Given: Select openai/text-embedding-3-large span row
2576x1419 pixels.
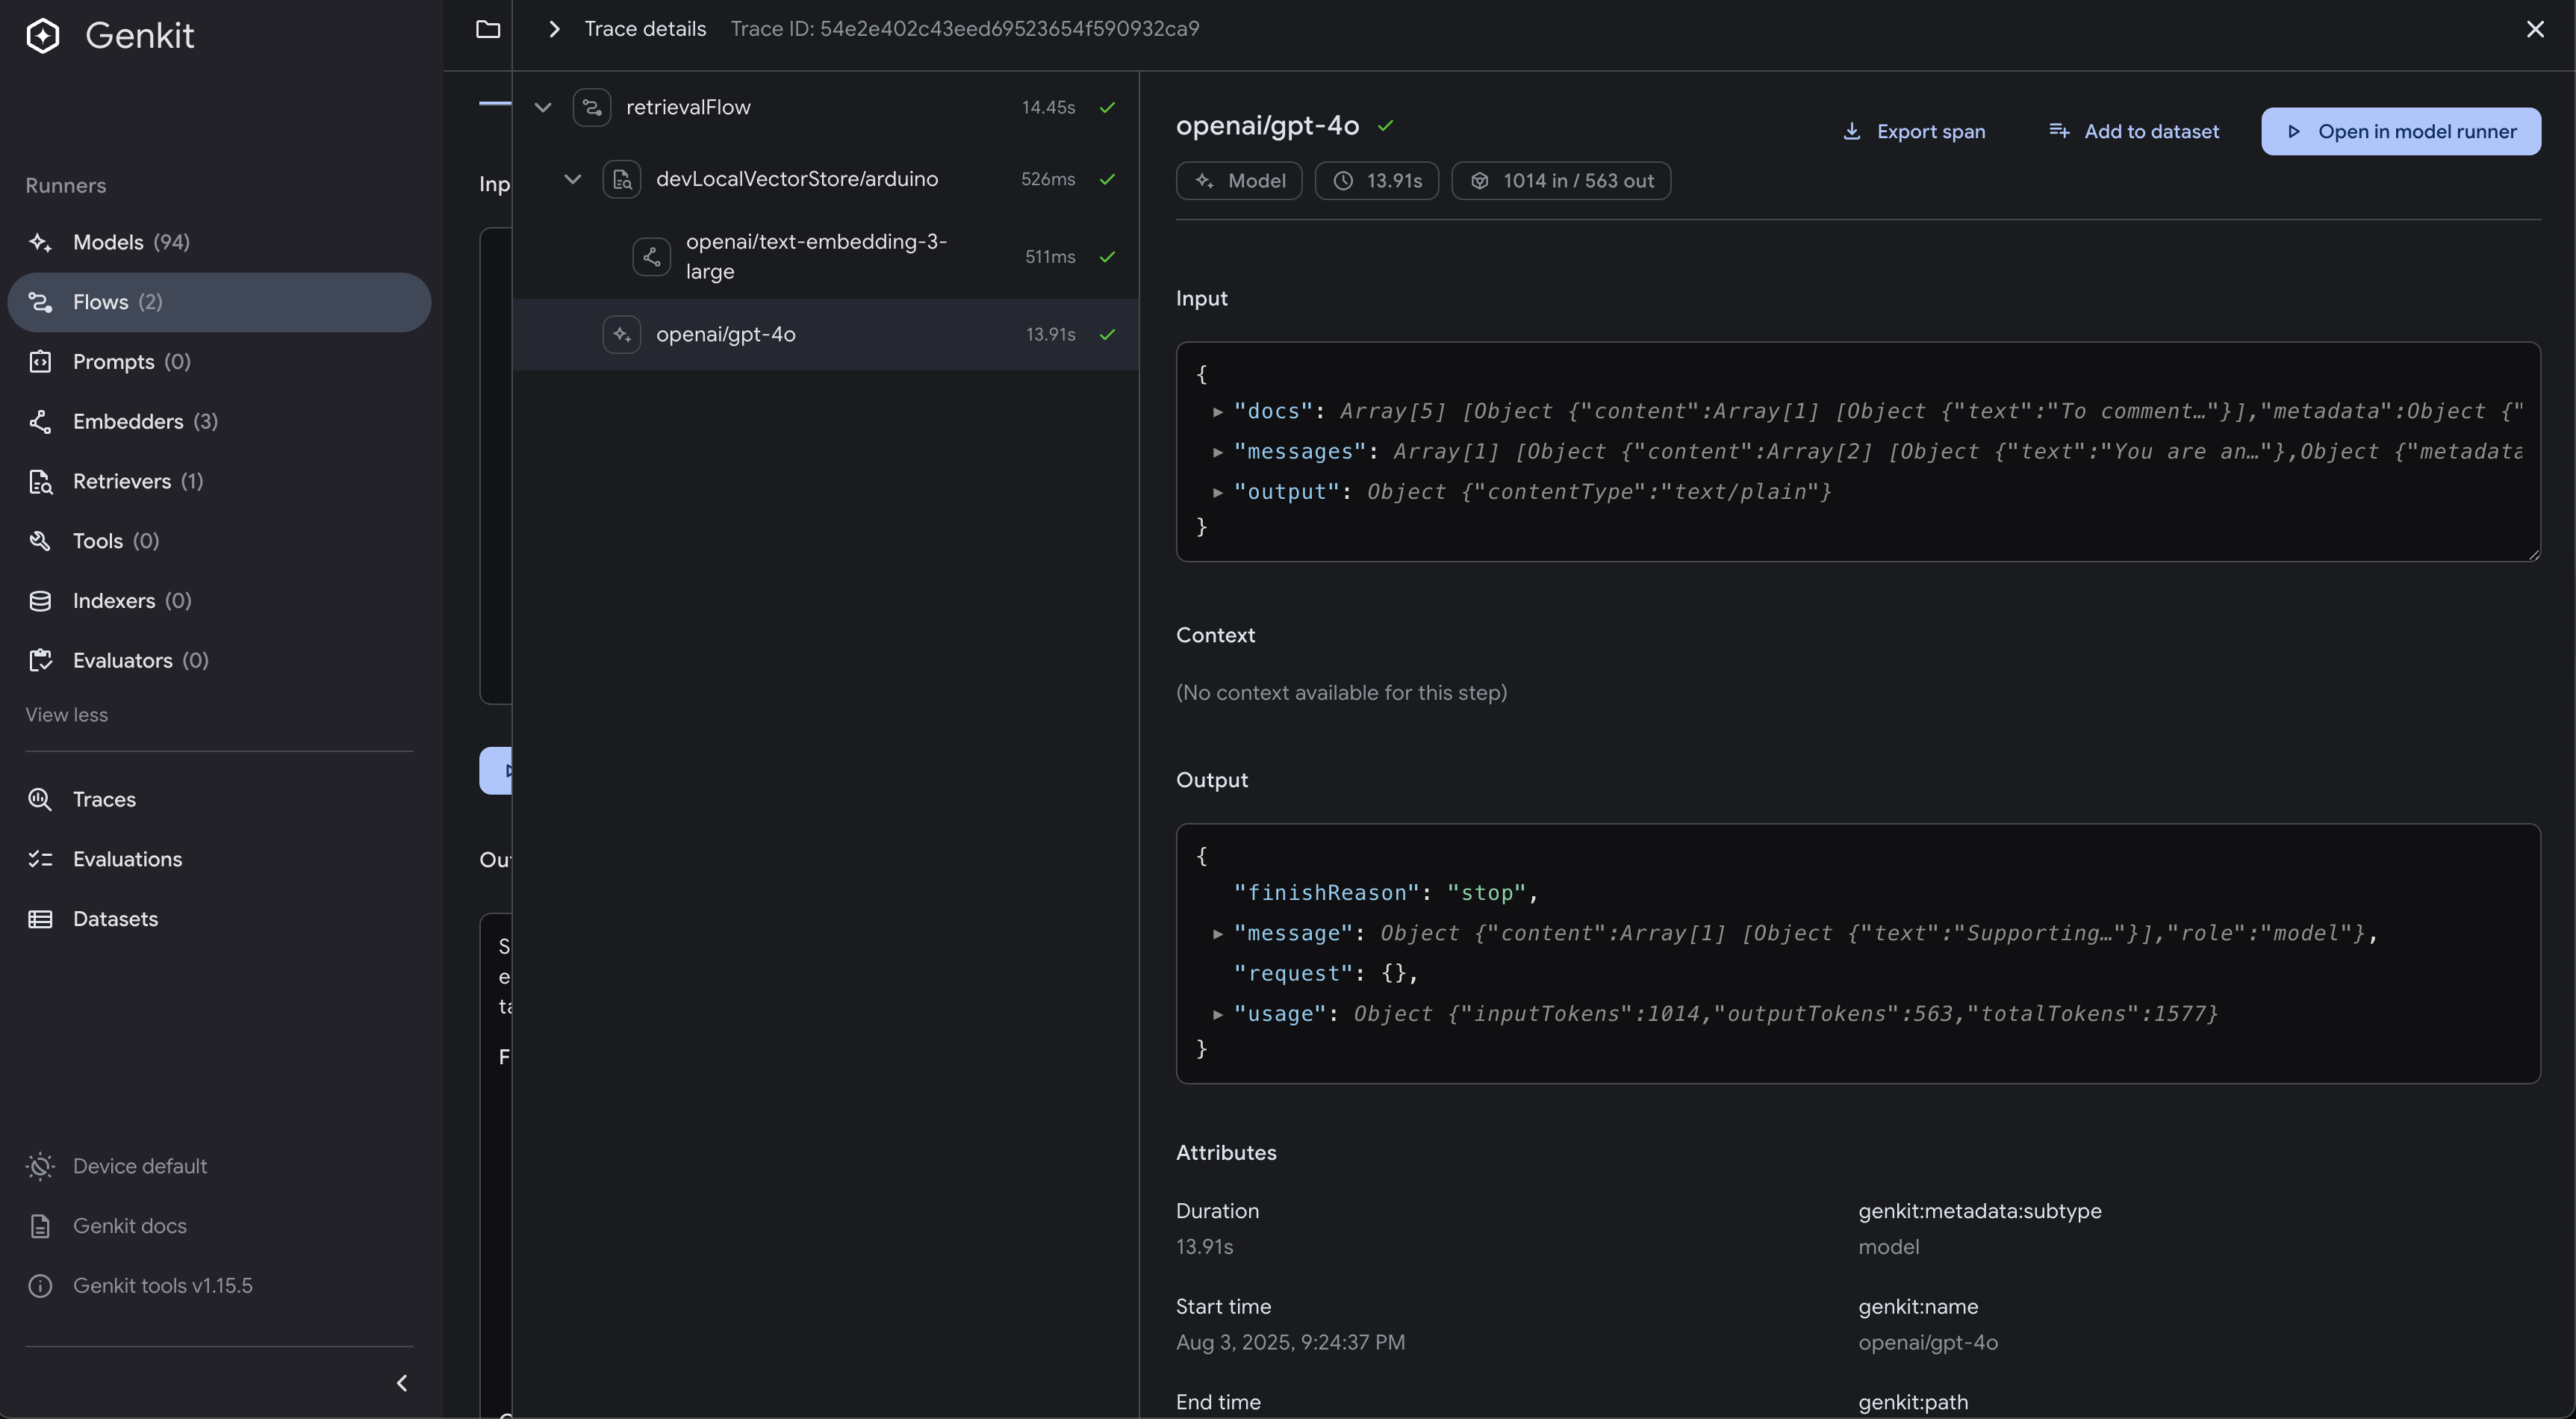Looking at the screenshot, I should click(826, 257).
